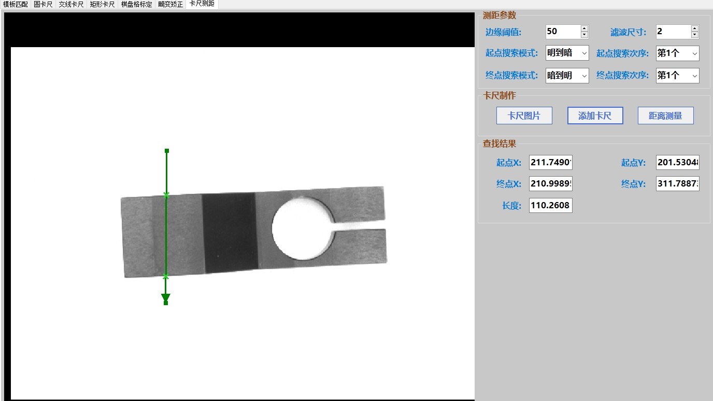
Task: Click the 测距参数 group title
Action: [500, 16]
